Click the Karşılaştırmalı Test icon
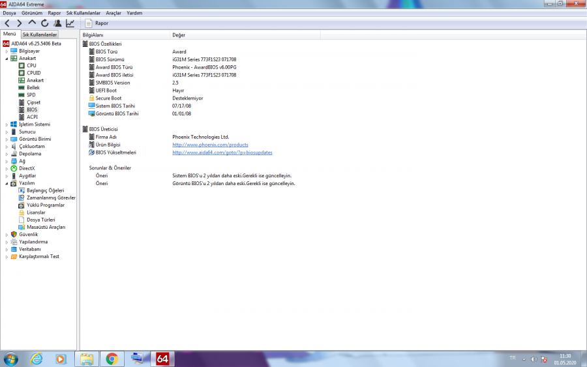587x367 pixels. click(x=14, y=257)
